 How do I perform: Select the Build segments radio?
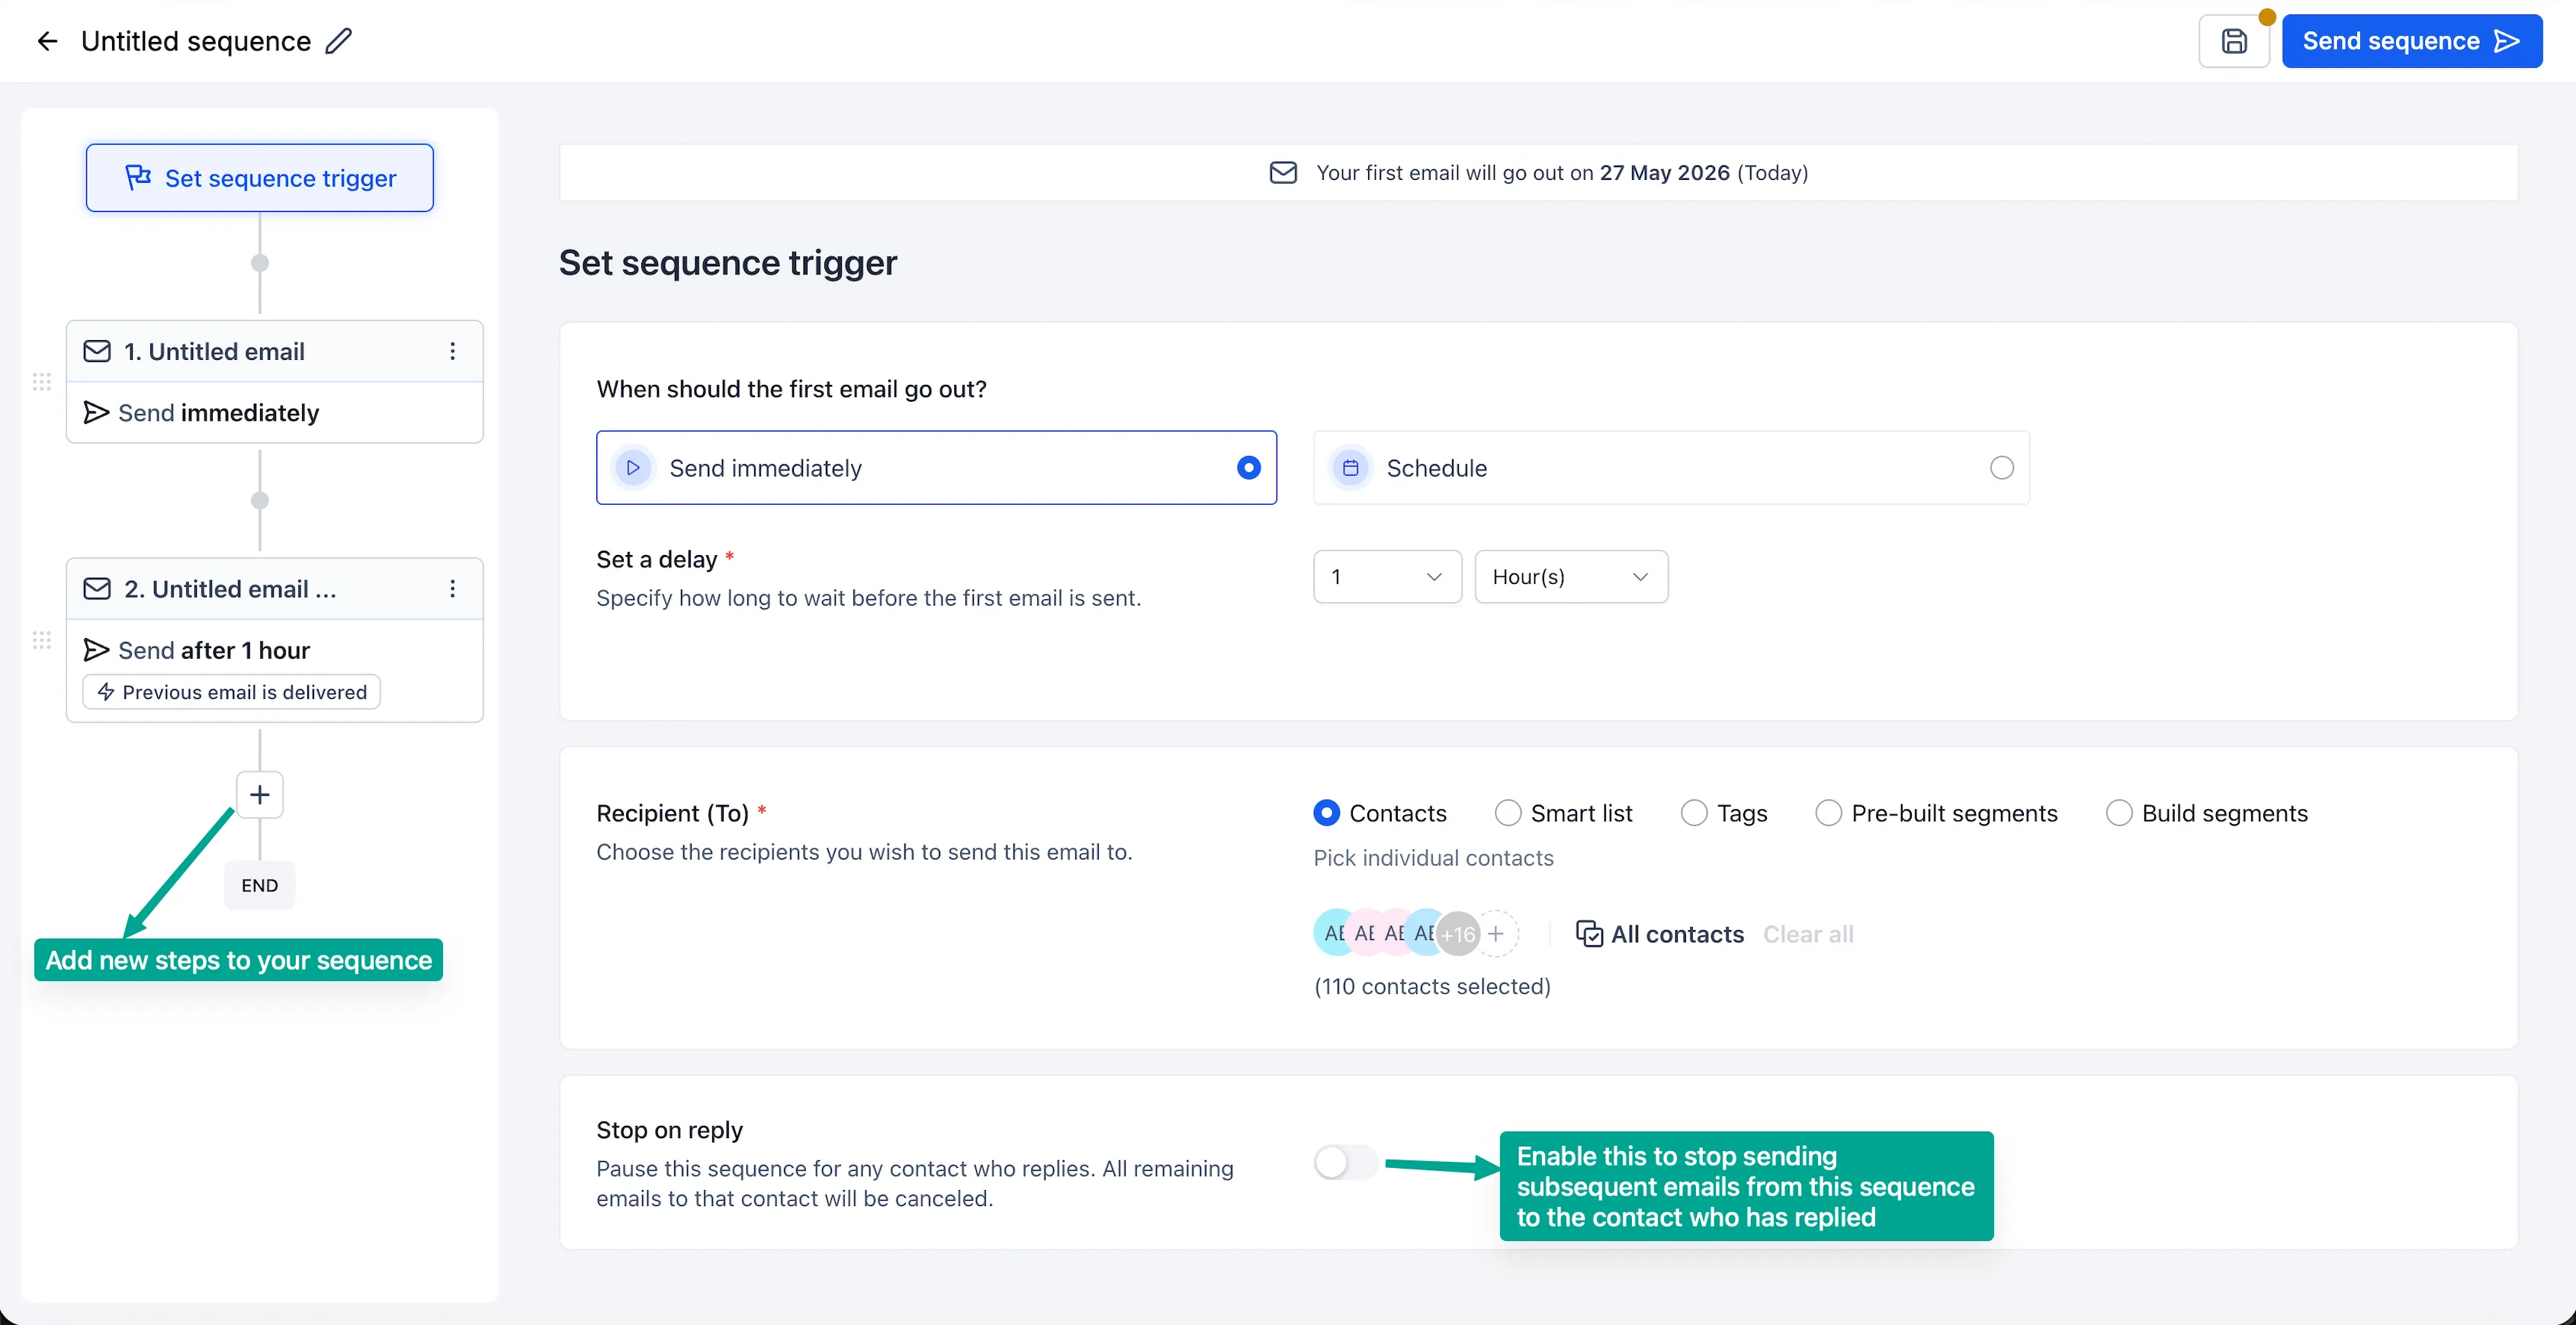[x=2118, y=813]
